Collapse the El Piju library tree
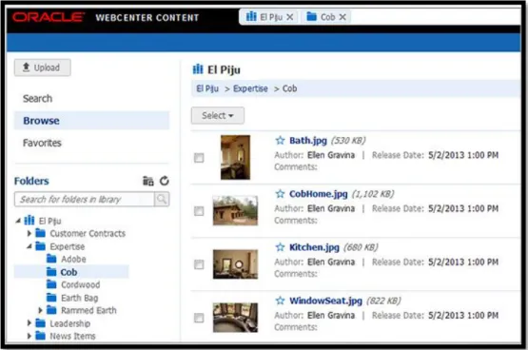Viewport: 528px width, 350px height. (x=18, y=221)
